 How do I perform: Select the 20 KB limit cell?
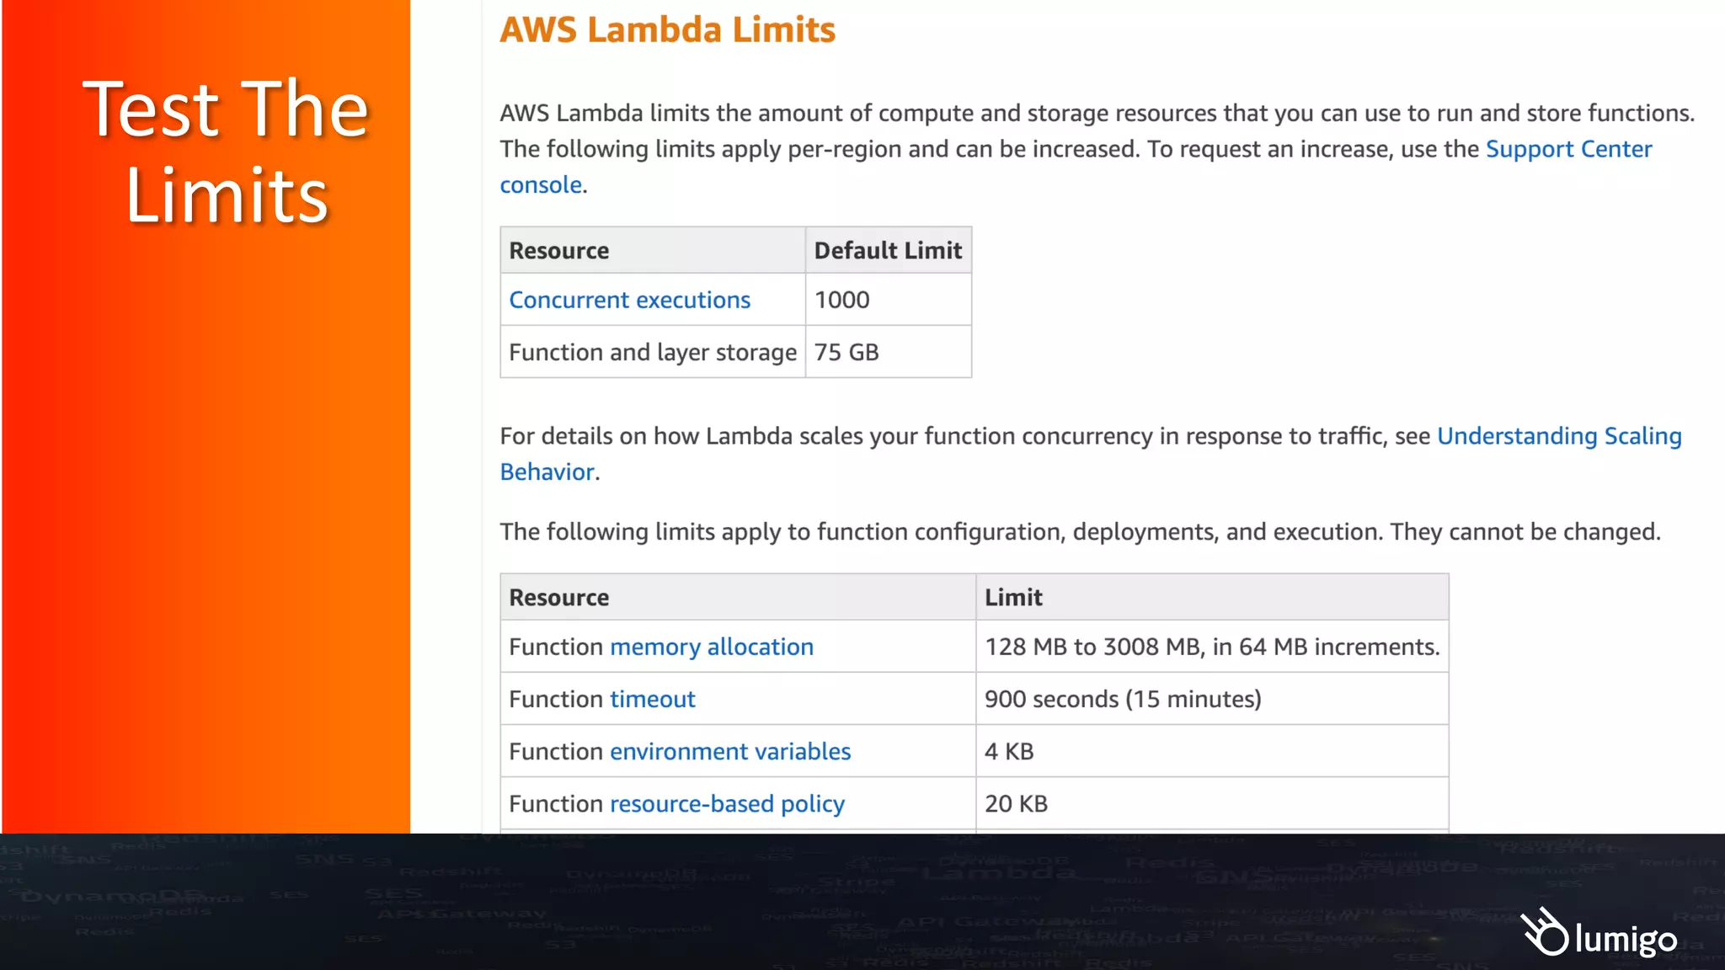tap(1016, 803)
